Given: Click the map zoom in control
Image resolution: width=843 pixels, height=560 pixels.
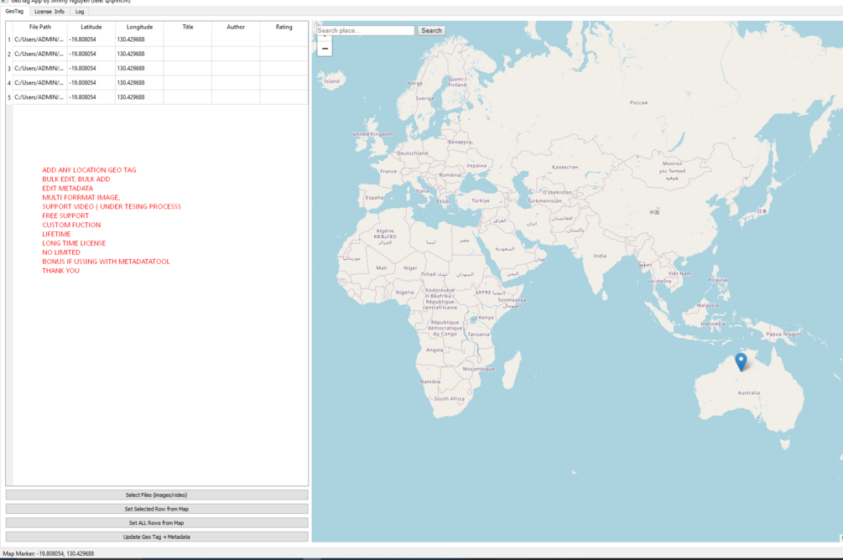Looking at the screenshot, I should click(x=325, y=37).
